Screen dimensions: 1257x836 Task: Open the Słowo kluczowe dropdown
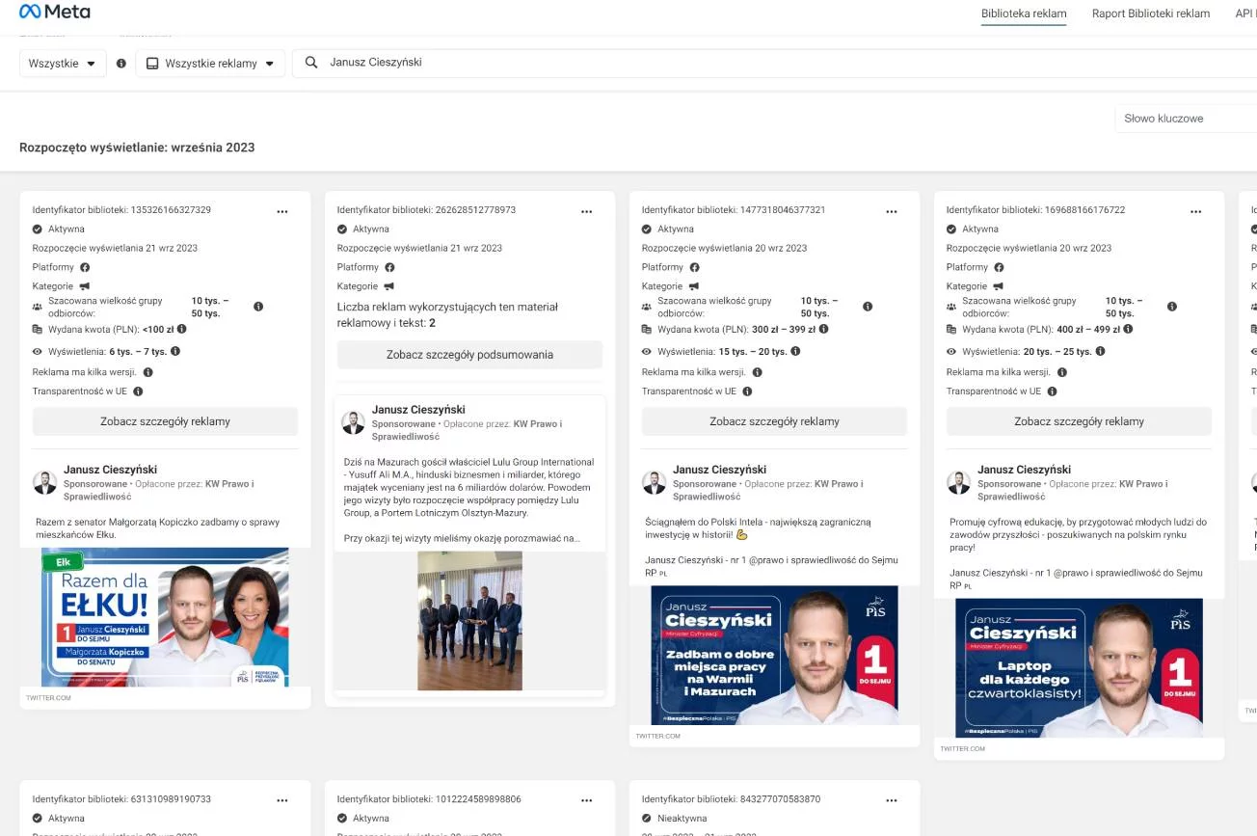click(x=1186, y=119)
